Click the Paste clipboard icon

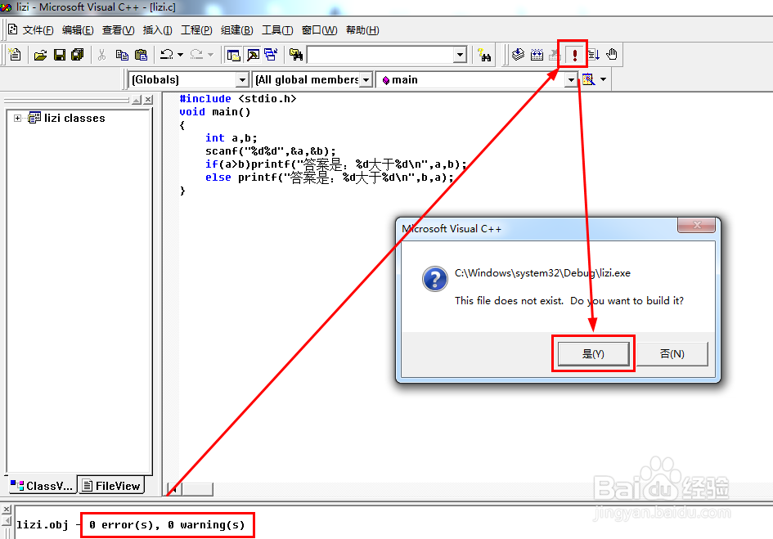[x=141, y=55]
